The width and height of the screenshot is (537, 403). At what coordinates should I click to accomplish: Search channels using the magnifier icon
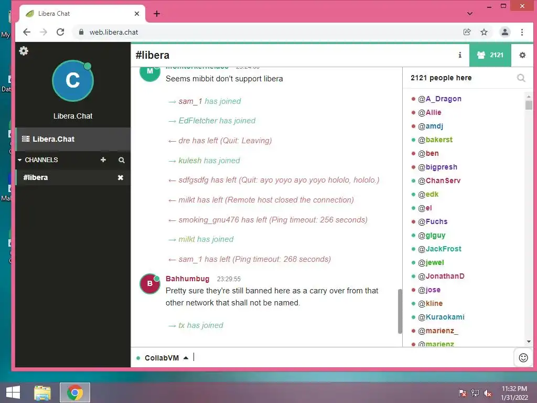(x=122, y=160)
